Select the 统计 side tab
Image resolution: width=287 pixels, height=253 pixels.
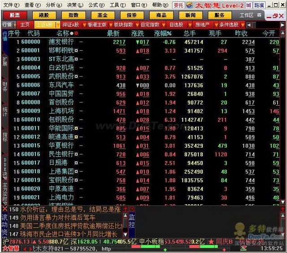[x=4, y=111]
